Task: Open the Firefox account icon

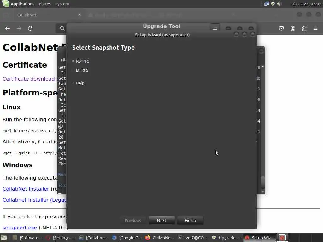Action: [x=293, y=28]
